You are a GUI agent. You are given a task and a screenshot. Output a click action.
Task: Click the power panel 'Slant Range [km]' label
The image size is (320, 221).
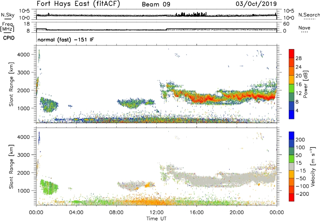11,84
